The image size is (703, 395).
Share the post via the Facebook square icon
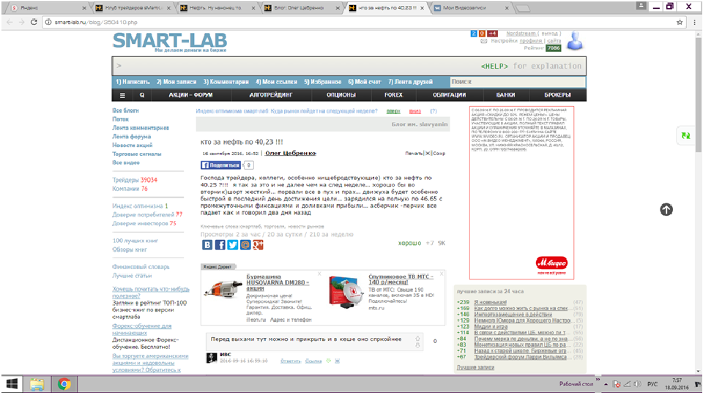(x=220, y=245)
